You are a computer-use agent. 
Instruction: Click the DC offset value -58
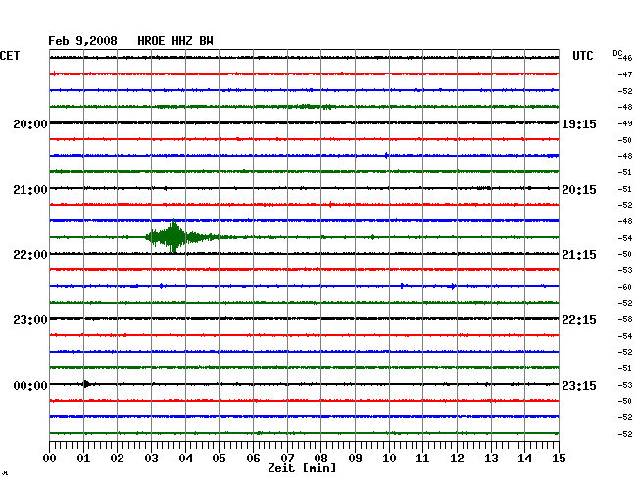pyautogui.click(x=625, y=319)
